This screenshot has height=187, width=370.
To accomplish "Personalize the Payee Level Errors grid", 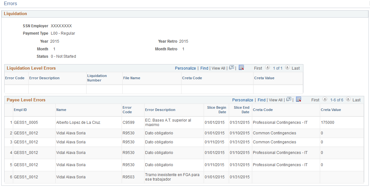I will pos(243,100).
